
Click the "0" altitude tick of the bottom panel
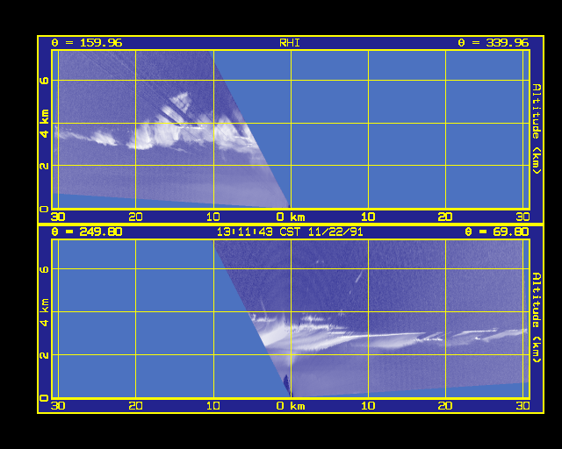click(44, 398)
